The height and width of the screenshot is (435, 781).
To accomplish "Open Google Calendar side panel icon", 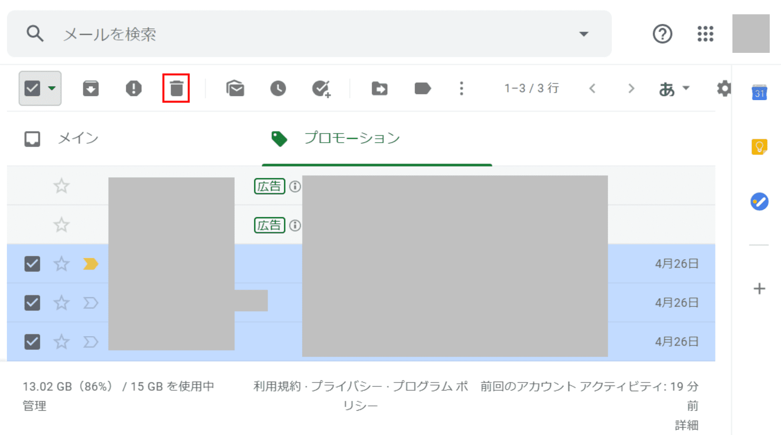I will (x=759, y=92).
